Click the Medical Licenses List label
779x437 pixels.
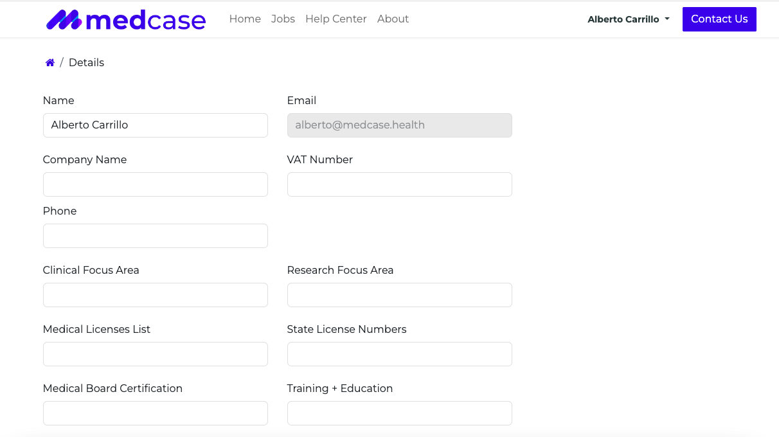point(96,329)
